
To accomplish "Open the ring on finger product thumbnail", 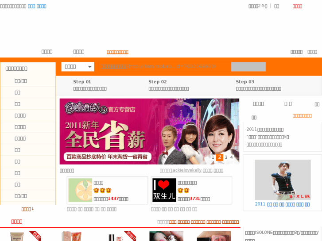I will tap(167, 236).
